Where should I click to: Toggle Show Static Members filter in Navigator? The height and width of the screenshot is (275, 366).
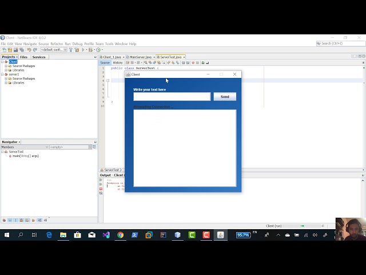point(15,220)
